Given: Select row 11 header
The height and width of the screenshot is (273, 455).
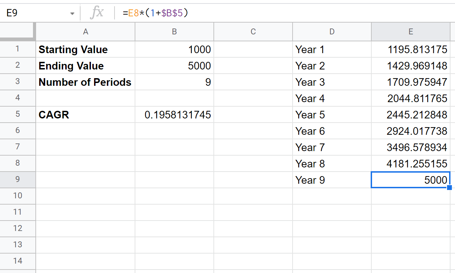Looking at the screenshot, I should tap(18, 213).
